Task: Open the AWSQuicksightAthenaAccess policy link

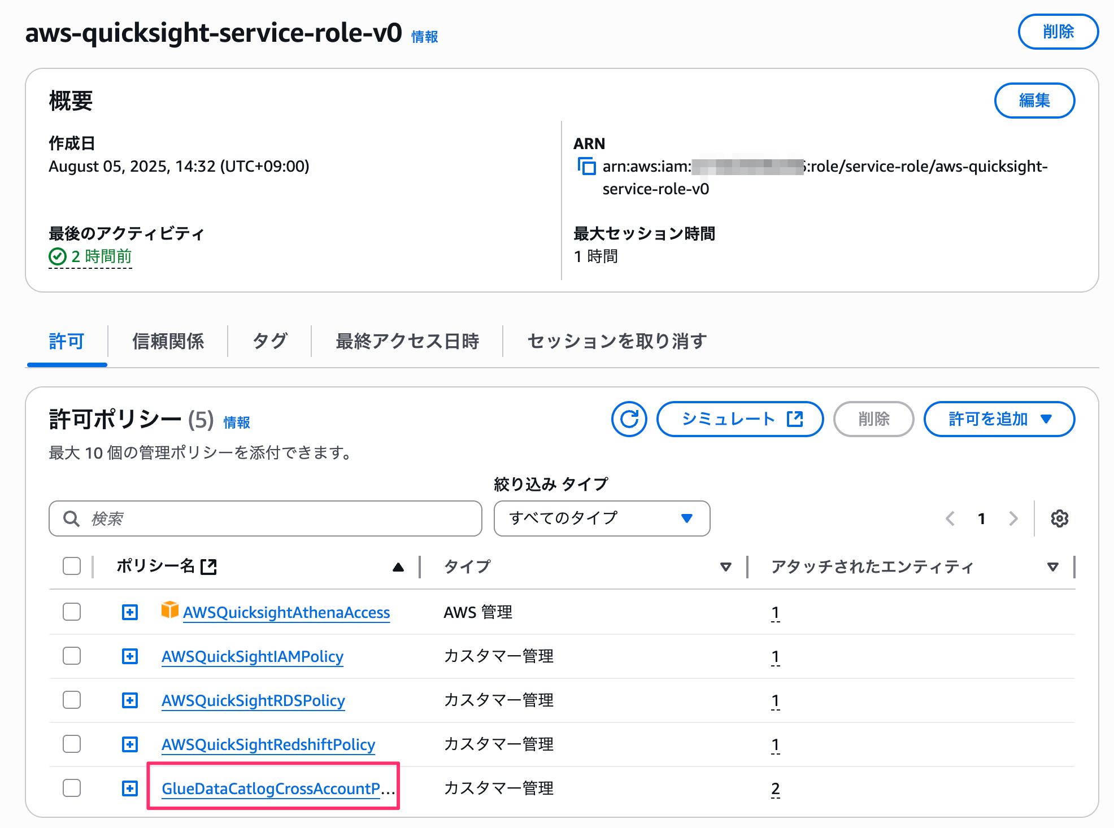Action: (286, 612)
